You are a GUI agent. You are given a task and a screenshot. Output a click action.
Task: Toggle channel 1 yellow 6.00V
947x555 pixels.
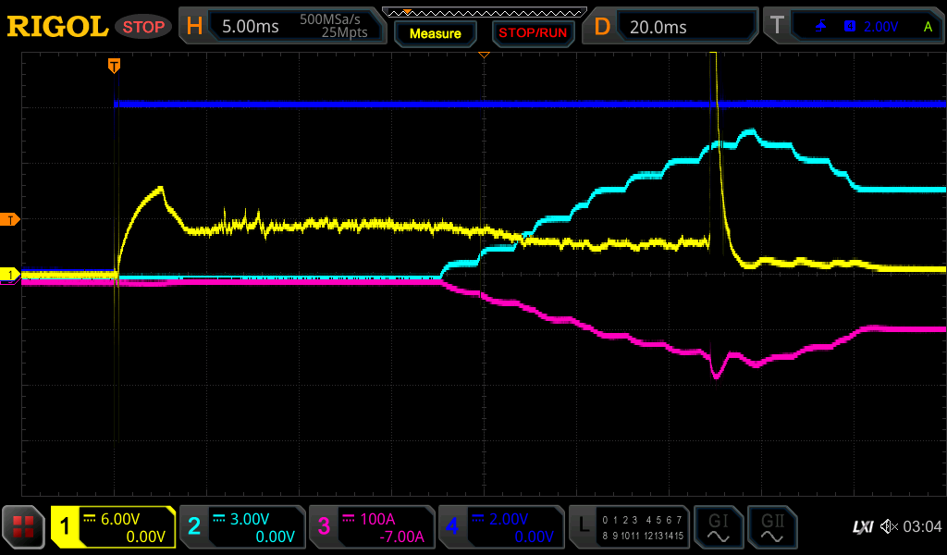(114, 527)
